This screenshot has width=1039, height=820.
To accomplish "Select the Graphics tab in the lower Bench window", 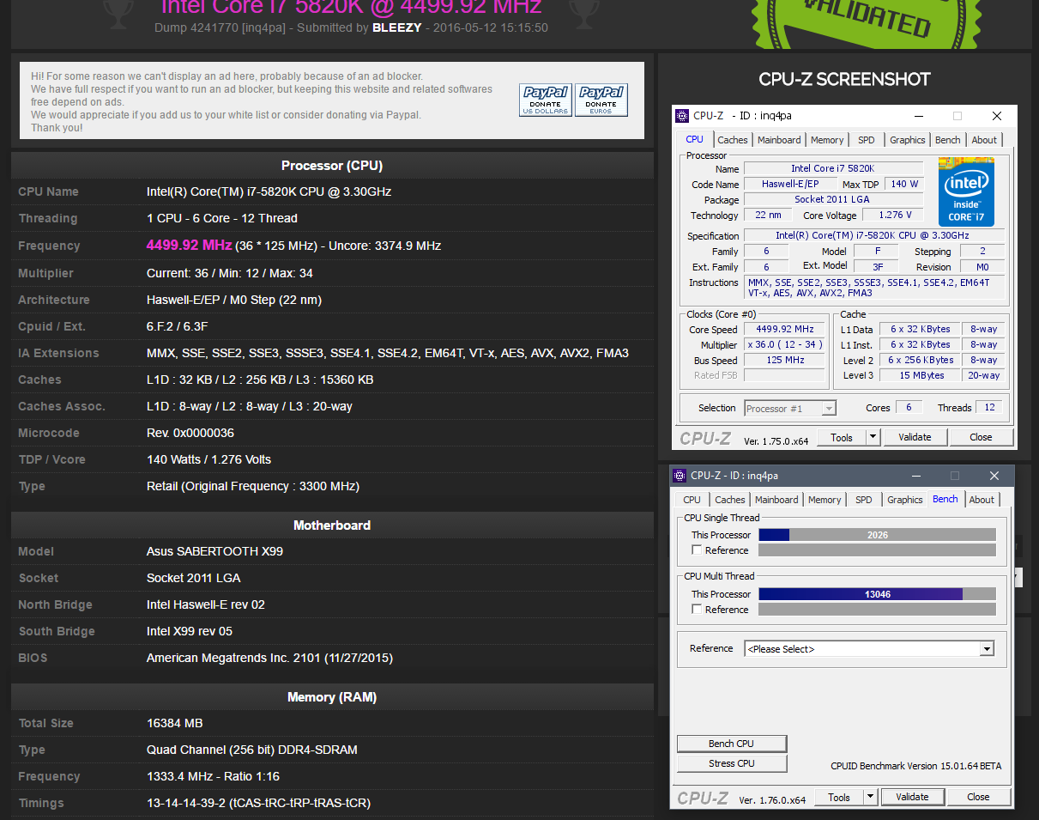I will click(x=904, y=500).
